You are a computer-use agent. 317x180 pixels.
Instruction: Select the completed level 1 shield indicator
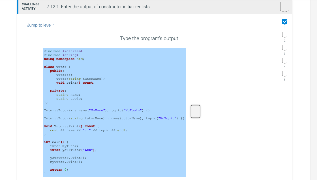(x=284, y=21)
